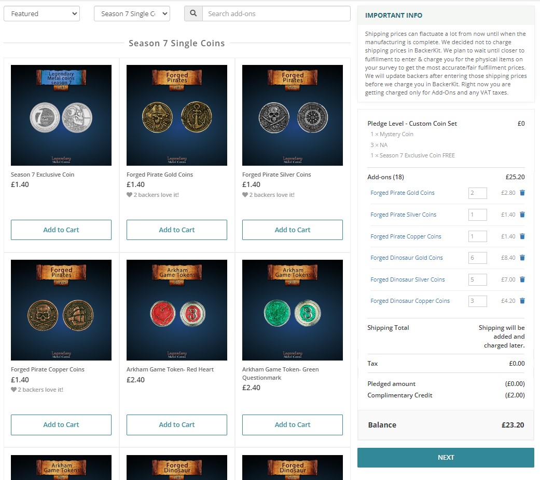Viewport: 540px width, 480px height.
Task: Click heart icon under Forged Pirate Copper Coins
Action: pos(13,390)
